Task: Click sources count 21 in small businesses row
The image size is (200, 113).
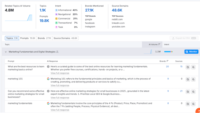Action: (x=181, y=91)
